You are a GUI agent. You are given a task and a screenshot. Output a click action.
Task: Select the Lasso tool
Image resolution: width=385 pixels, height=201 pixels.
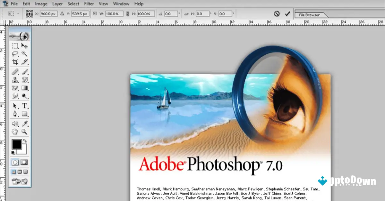[15, 53]
